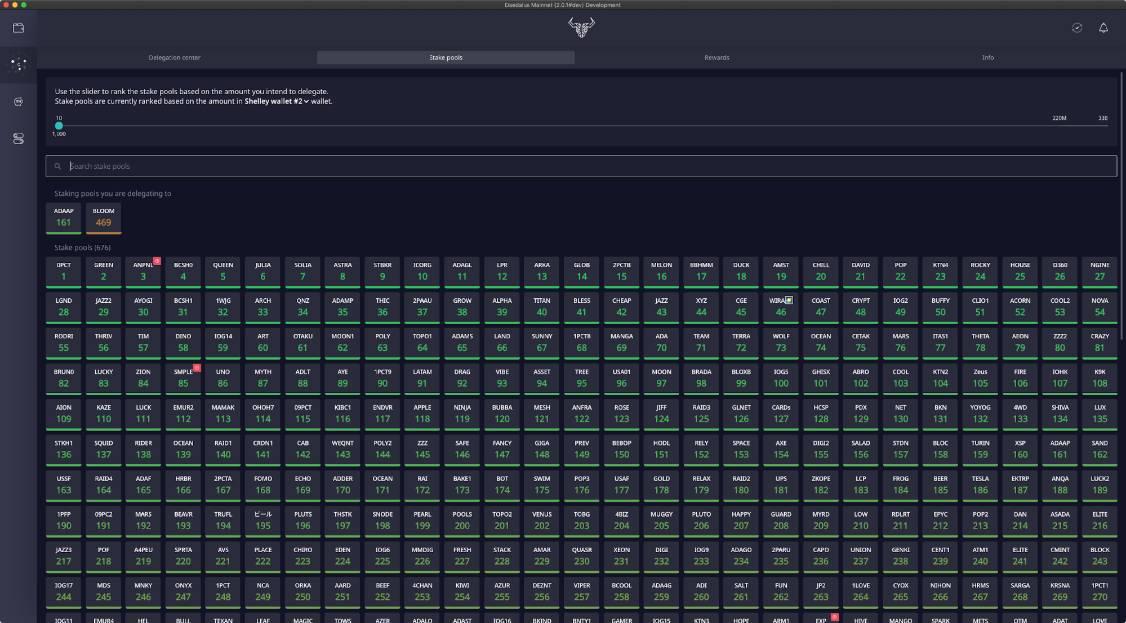Screen dimensions: 1126x623
Task: Click the Daedalus bull logo
Action: pos(581,27)
